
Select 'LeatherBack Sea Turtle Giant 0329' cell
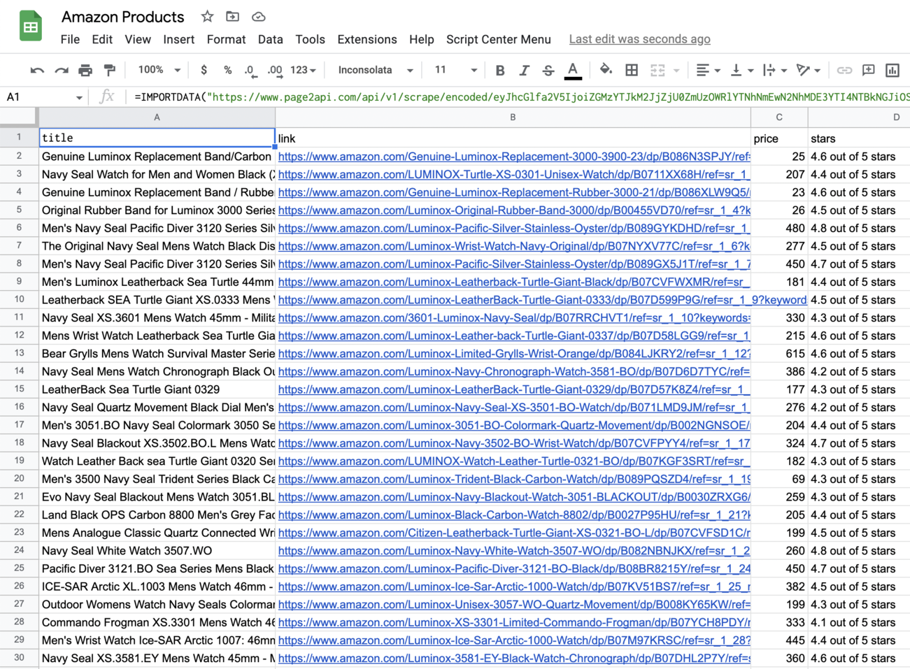[x=157, y=389]
